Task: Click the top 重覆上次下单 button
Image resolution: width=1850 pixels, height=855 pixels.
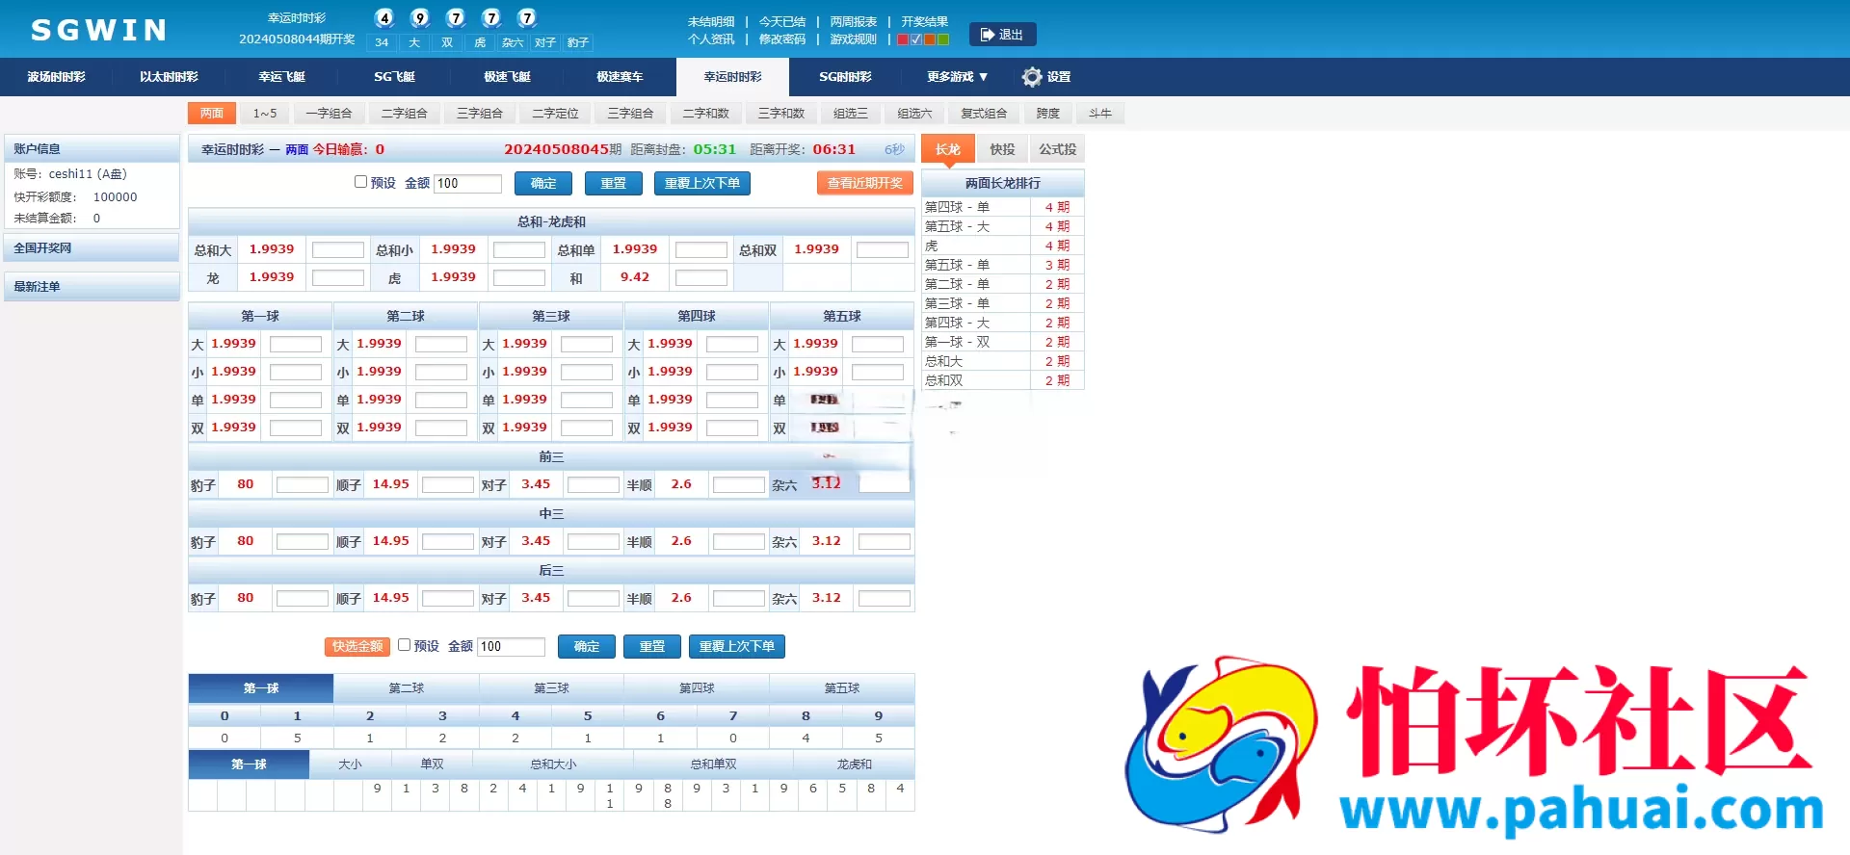Action: coord(702,183)
